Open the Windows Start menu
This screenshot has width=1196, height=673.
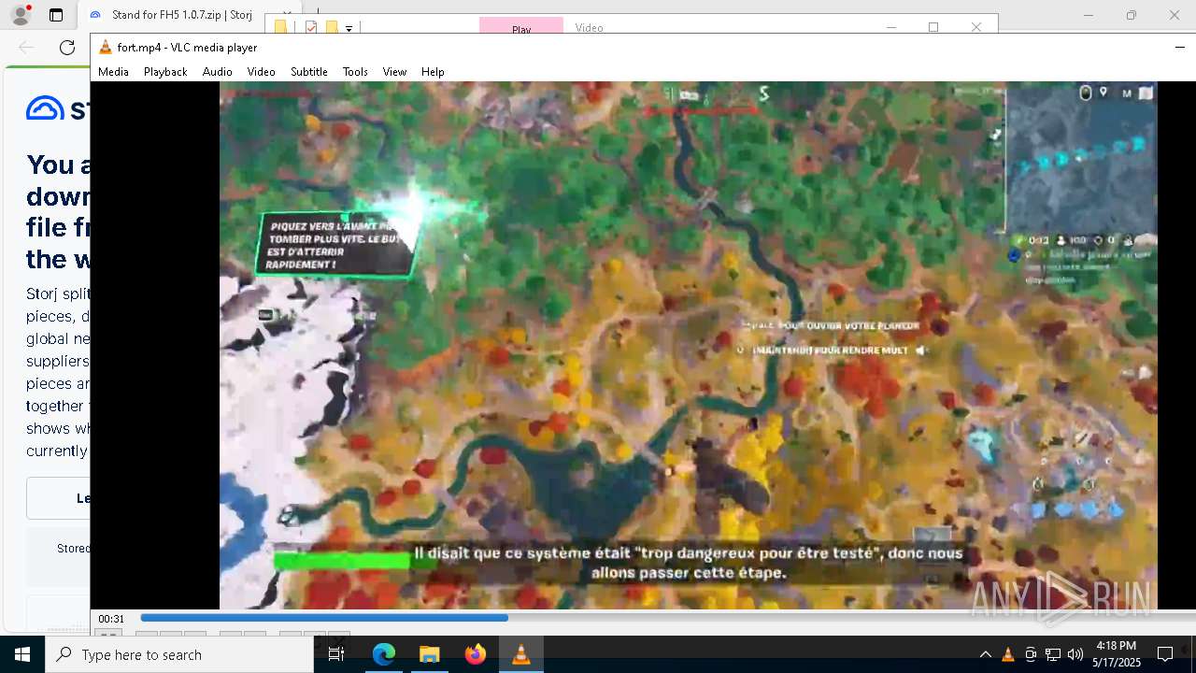point(22,654)
